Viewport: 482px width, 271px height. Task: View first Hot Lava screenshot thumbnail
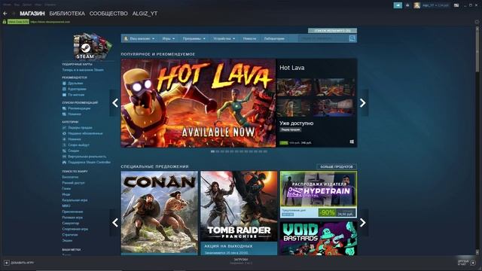tap(294, 87)
